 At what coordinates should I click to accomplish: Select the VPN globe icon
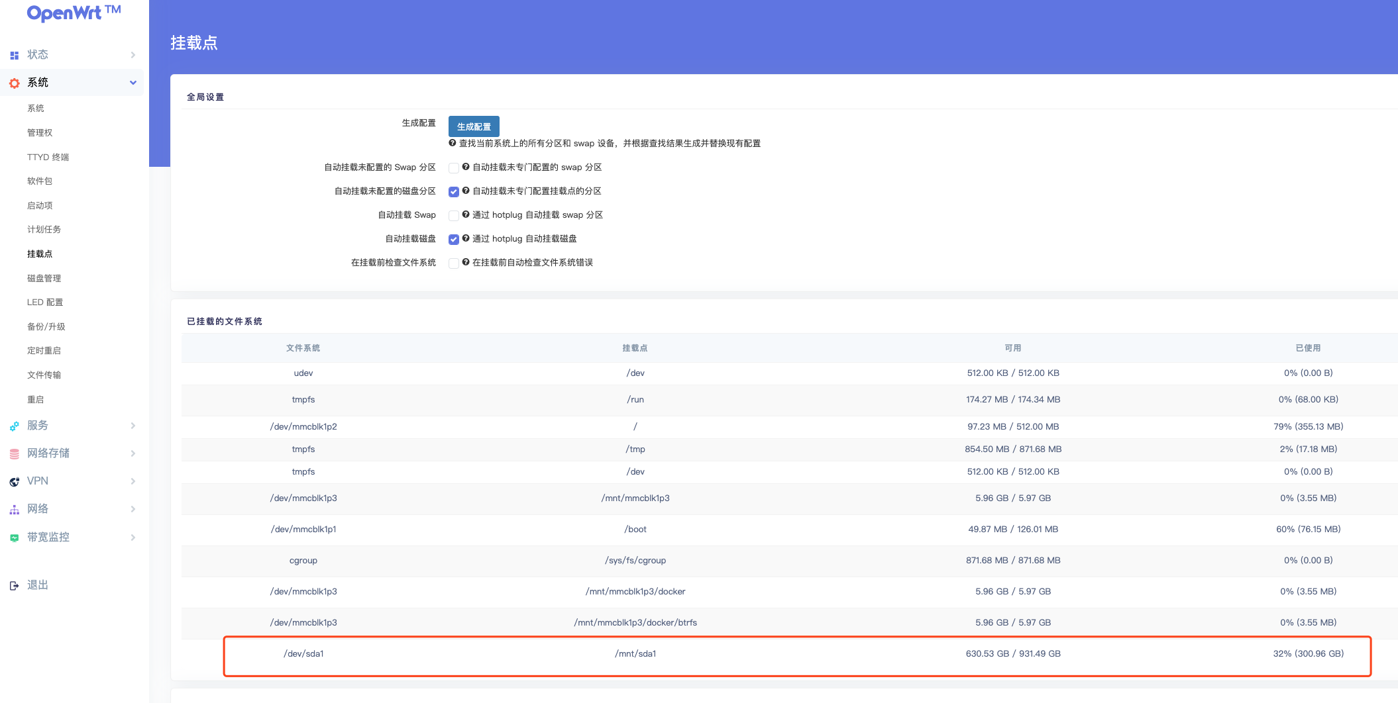coord(13,481)
